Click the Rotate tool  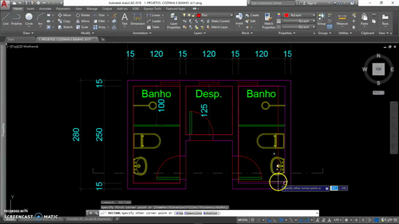[83, 15]
